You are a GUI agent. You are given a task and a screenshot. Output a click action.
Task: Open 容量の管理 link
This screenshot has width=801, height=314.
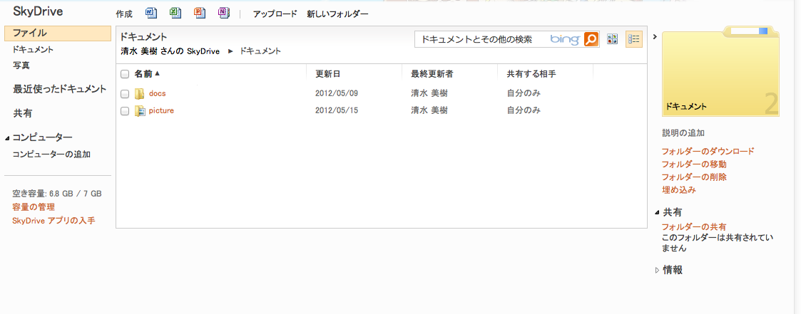coord(34,207)
